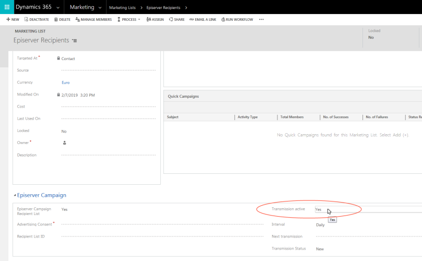Image resolution: width=422 pixels, height=261 pixels.
Task: Click the SHARE command
Action: pyautogui.click(x=177, y=19)
